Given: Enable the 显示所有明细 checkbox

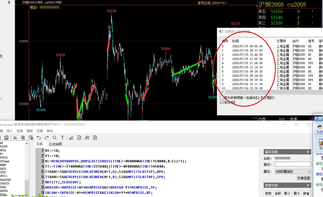Looking at the screenshot, I should coord(222,98).
